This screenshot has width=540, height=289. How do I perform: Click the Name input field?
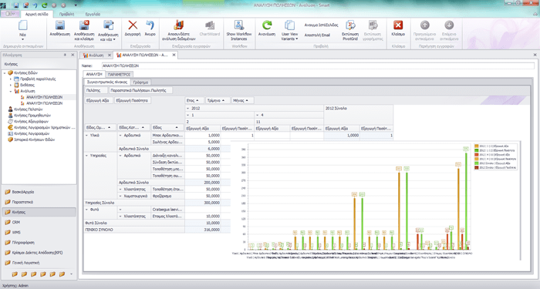pos(318,66)
